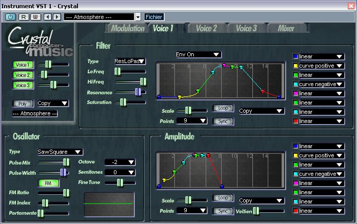
Task: Toggle the Filter envelope Sync button
Action: (223, 121)
